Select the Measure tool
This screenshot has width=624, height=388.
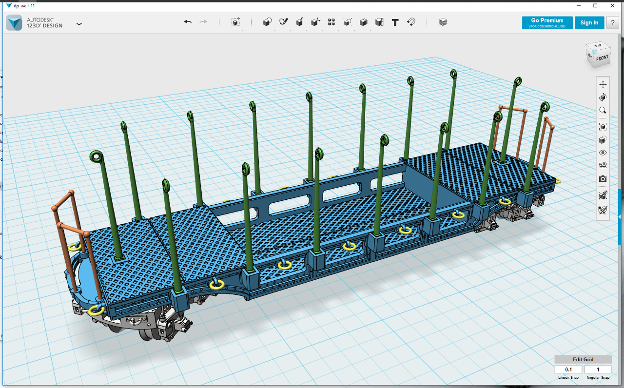379,22
